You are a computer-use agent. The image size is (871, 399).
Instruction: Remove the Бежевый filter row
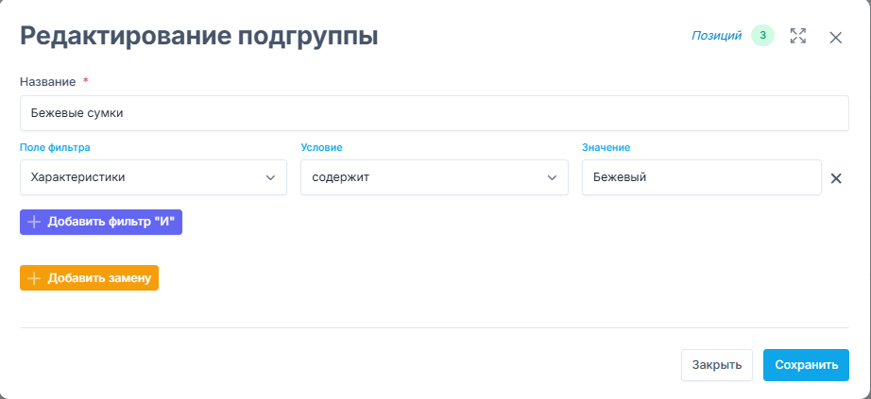tap(836, 178)
